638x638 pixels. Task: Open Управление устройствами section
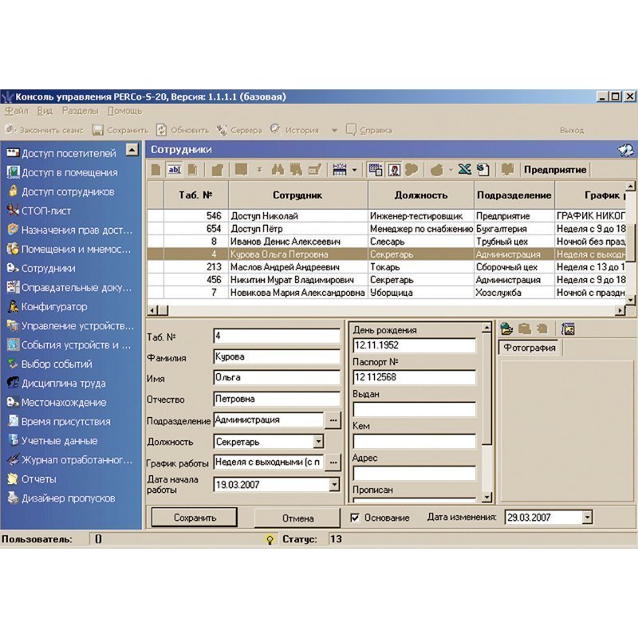[x=70, y=325]
